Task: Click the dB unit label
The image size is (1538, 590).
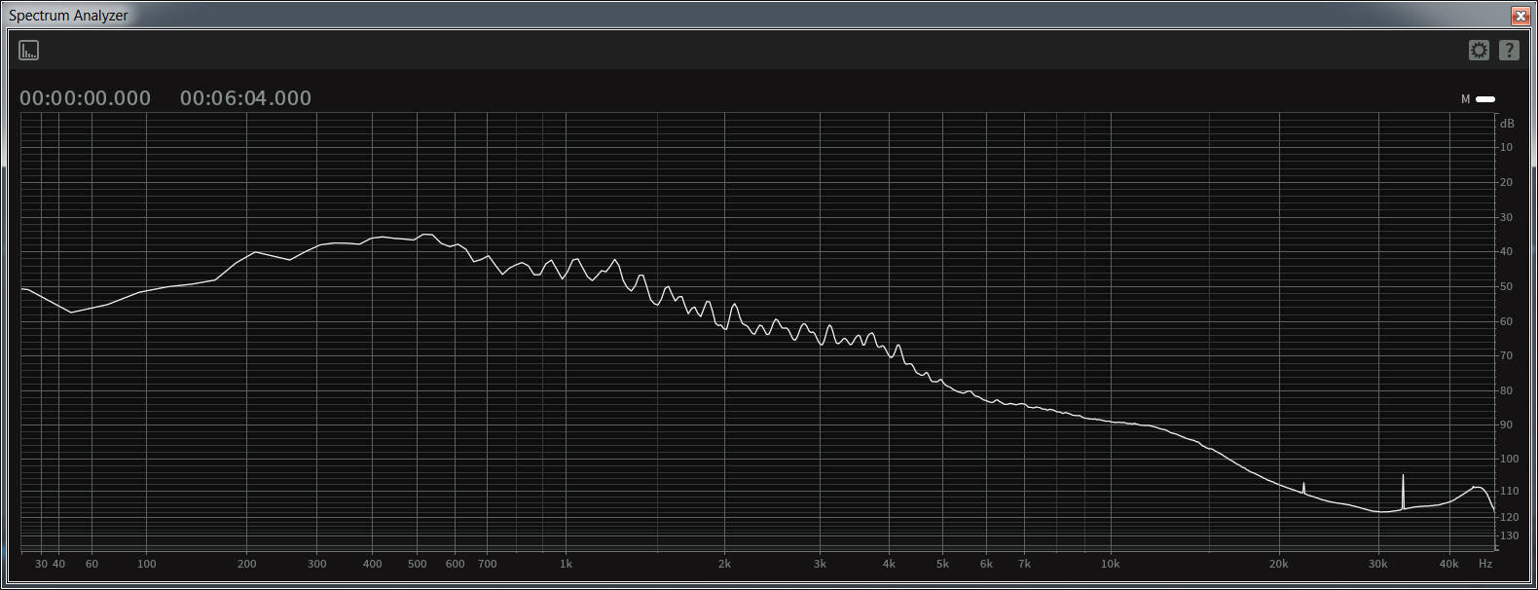Action: click(1507, 124)
